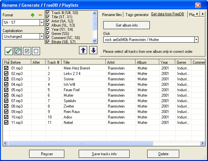Image resolution: width=208 pixels, height=161 pixels.
Task: Open the Capitalization dropdown arrow
Action: (x=42, y=36)
